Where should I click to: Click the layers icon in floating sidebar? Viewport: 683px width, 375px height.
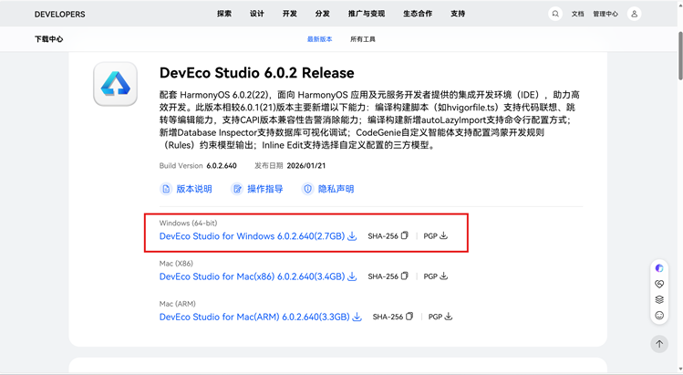(659, 299)
